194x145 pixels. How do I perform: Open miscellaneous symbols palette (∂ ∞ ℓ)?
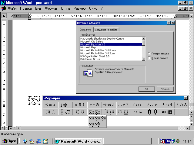(152, 105)
